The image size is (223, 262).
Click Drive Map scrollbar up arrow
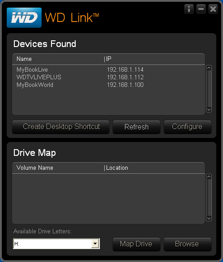tap(209, 177)
